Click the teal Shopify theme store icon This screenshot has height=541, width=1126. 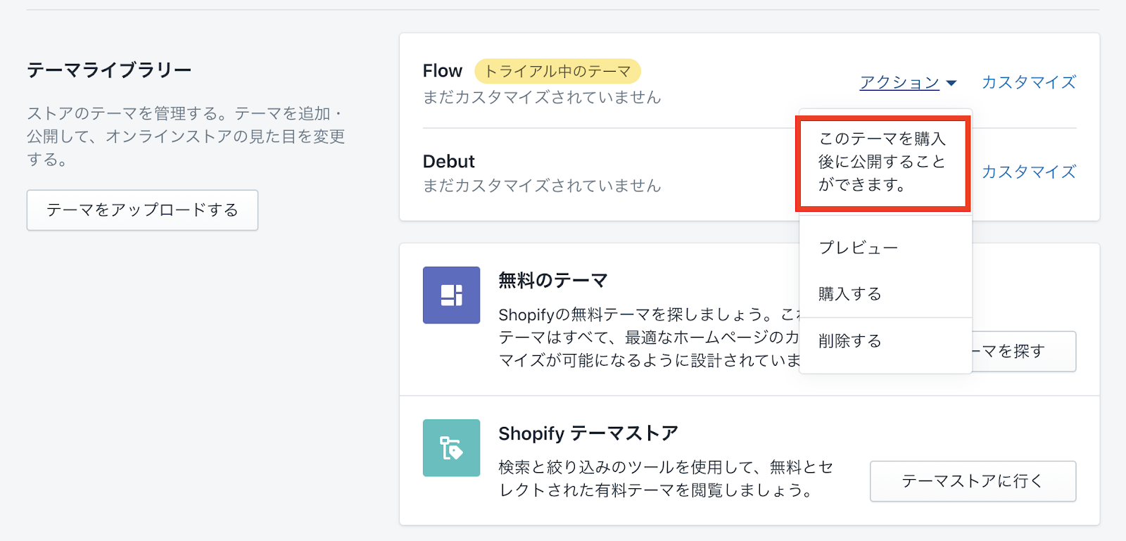[451, 448]
